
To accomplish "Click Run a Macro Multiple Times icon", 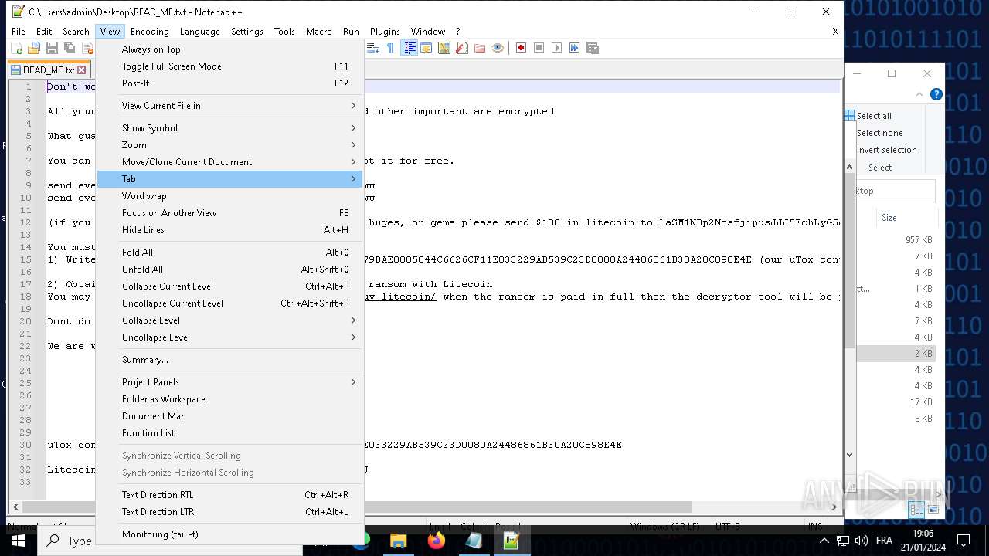I will click(575, 48).
